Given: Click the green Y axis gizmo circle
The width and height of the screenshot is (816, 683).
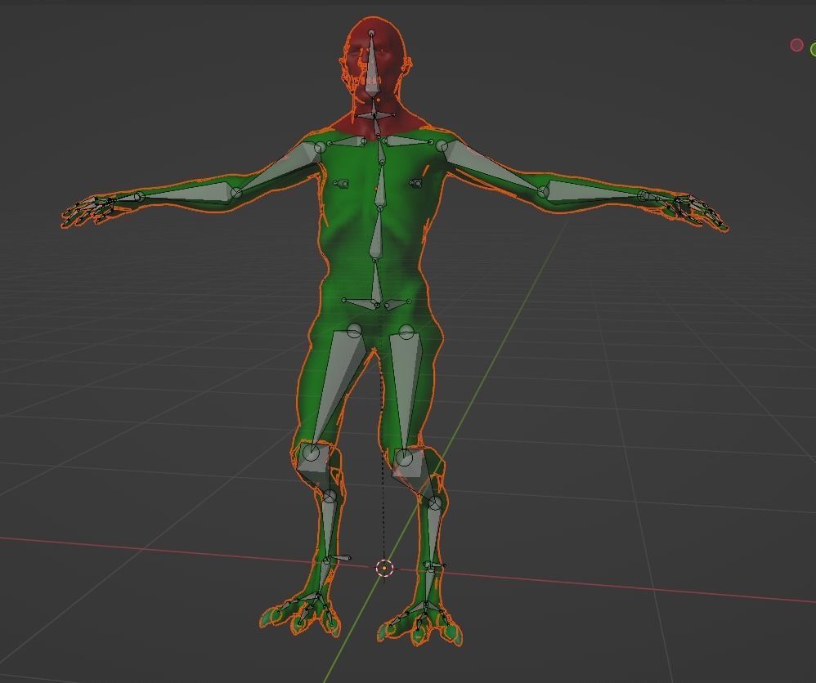Looking at the screenshot, I should point(814,49).
